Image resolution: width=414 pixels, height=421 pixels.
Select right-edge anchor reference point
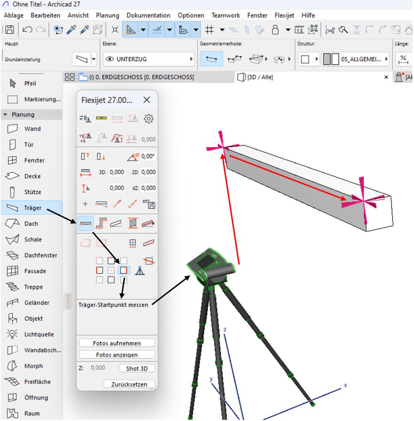click(123, 270)
